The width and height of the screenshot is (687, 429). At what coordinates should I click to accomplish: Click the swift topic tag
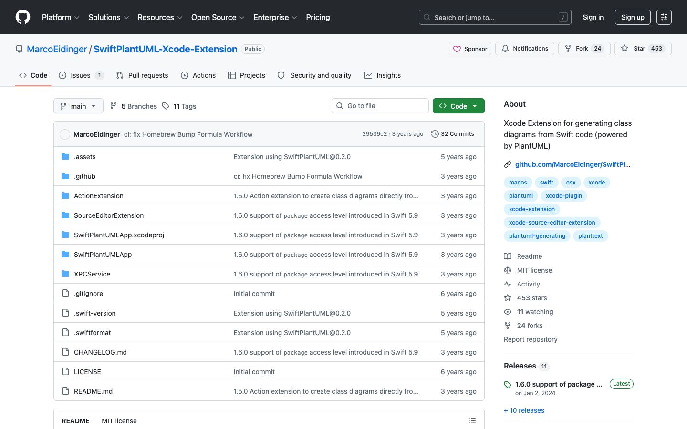coord(547,183)
